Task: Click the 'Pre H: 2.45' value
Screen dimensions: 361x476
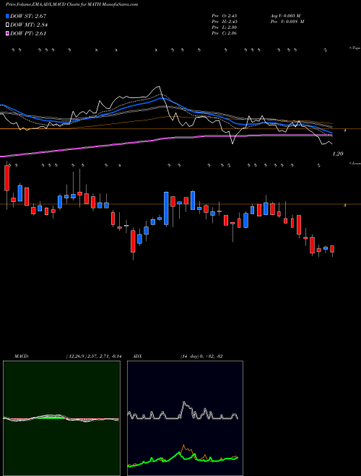Action: [225, 22]
